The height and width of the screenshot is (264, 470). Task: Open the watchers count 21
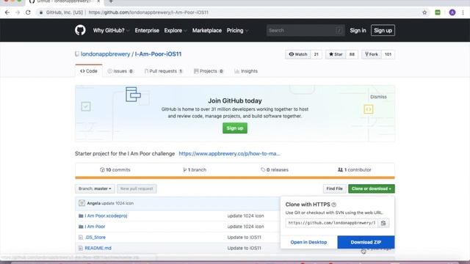[317, 54]
